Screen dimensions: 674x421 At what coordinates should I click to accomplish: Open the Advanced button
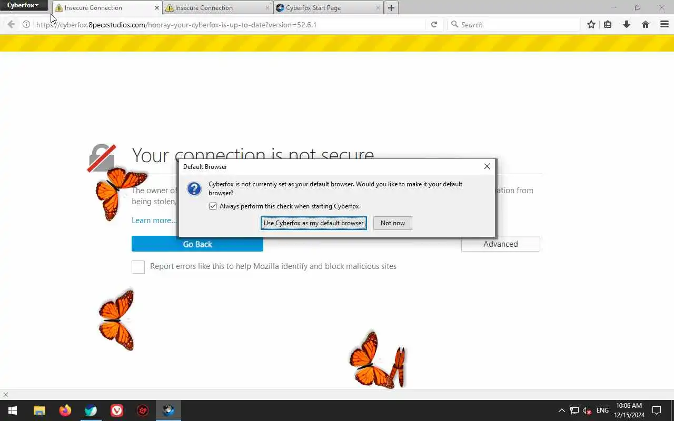coord(501,244)
